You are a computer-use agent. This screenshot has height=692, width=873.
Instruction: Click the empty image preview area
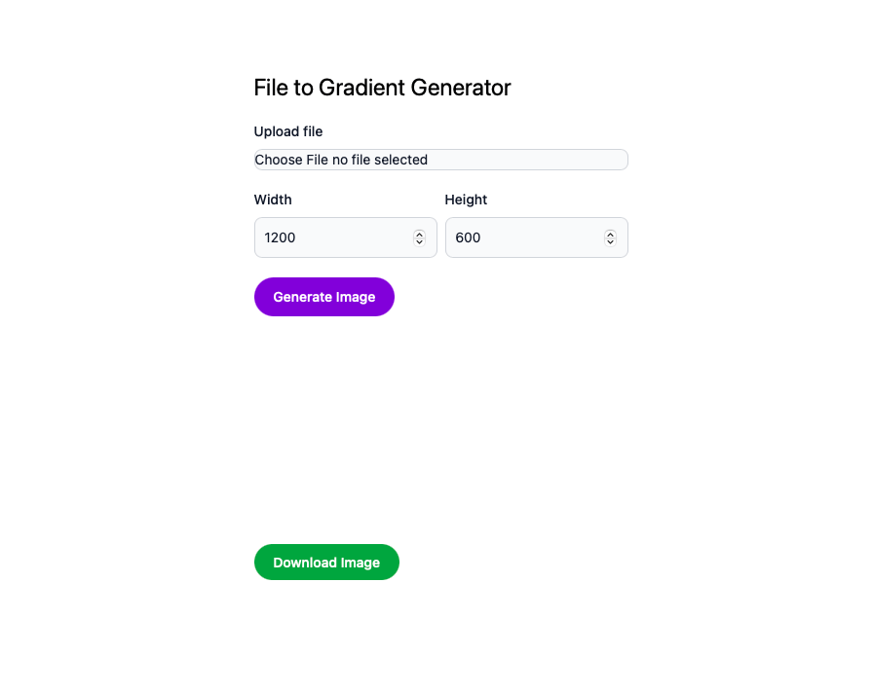coord(440,428)
